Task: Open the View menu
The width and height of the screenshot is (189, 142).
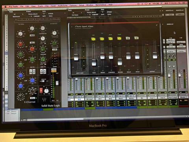Action: (x=33, y=6)
